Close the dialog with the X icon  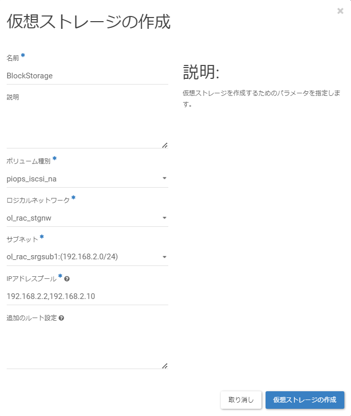point(340,11)
